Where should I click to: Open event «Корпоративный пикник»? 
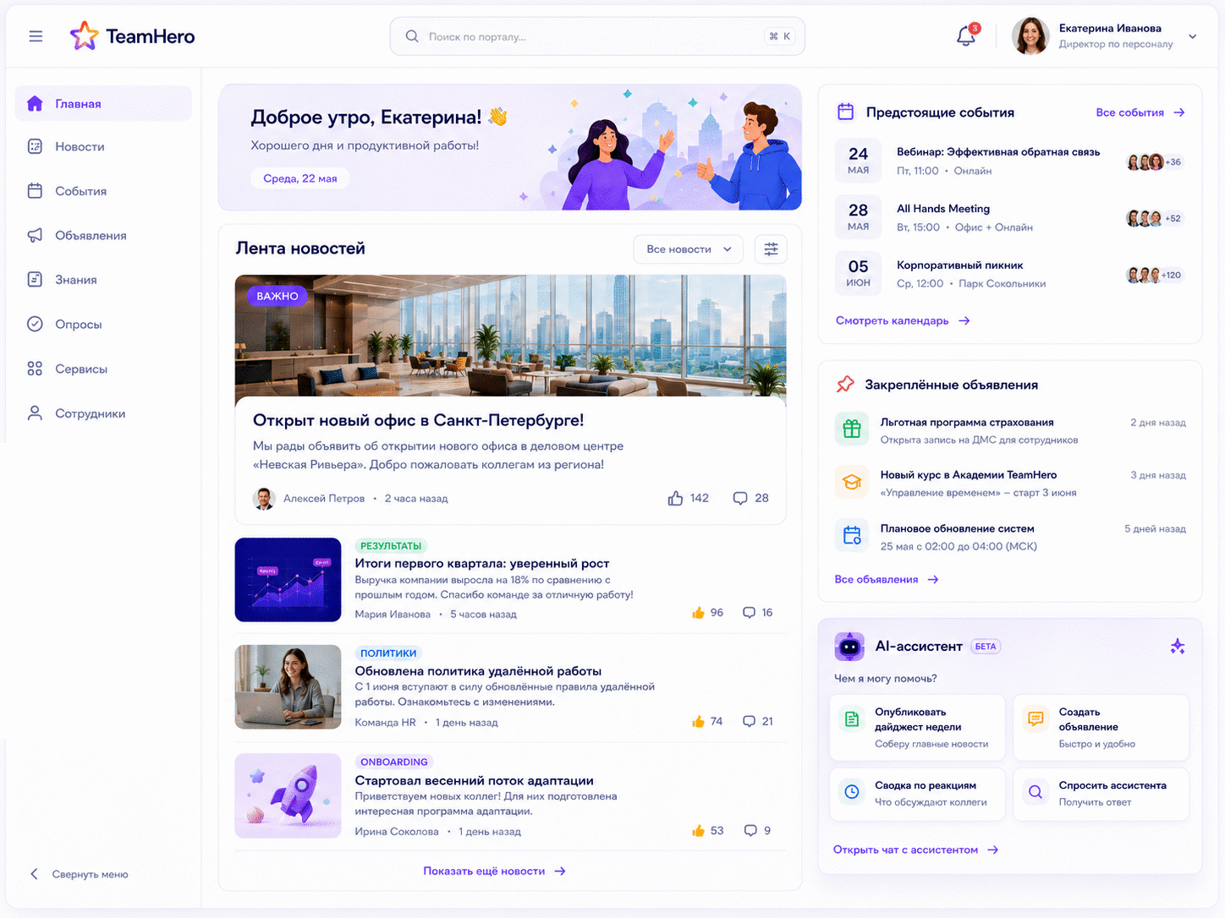pos(960,265)
